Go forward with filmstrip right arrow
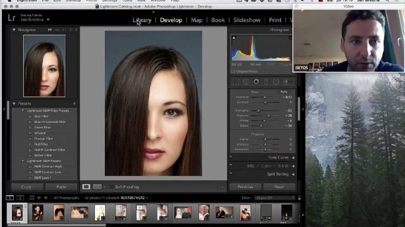Viewport: 405px width, 227px height. pos(46,197)
